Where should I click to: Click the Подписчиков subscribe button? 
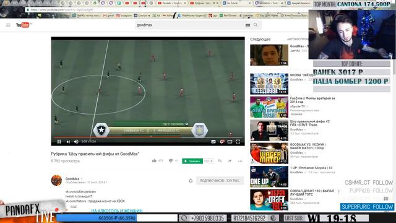point(220,180)
